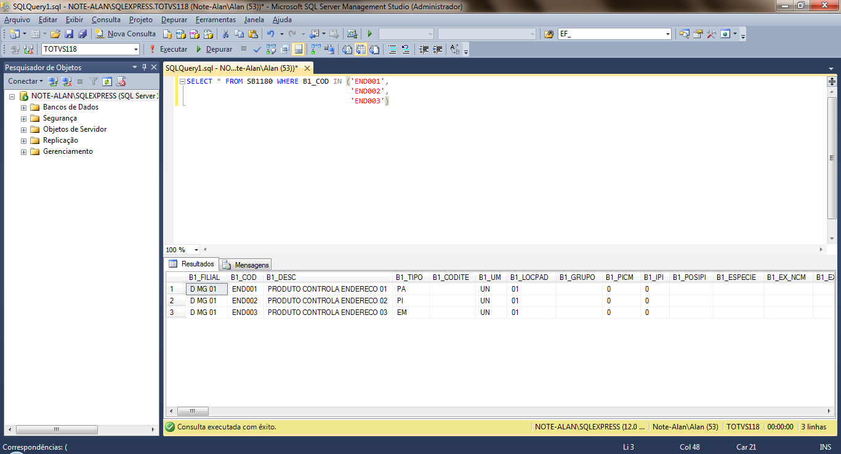This screenshot has height=454, width=841.
Task: Save the query with the floppy disk icon
Action: (69, 34)
